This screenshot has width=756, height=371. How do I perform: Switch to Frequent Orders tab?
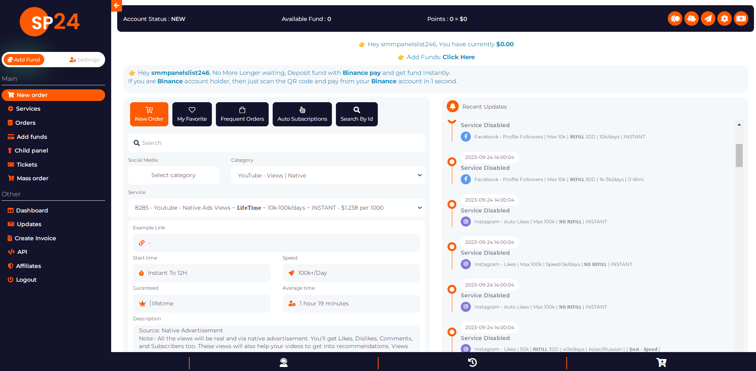[x=242, y=114]
